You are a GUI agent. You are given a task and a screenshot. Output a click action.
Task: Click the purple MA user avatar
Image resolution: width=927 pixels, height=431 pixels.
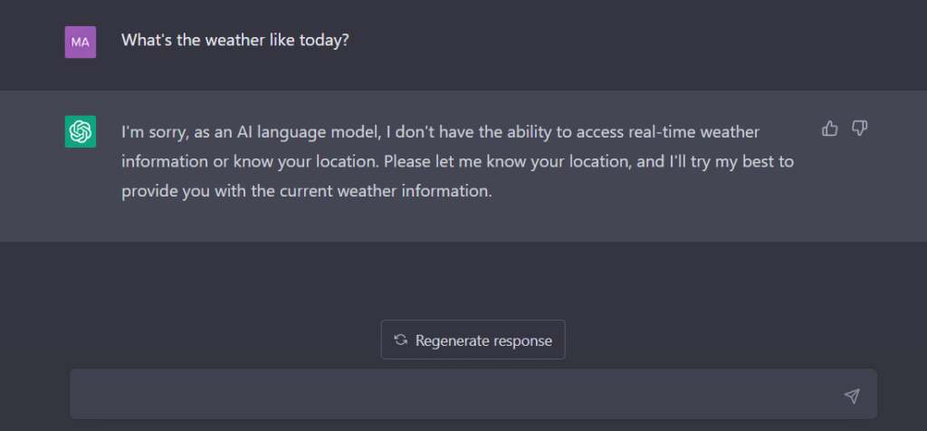pos(81,42)
